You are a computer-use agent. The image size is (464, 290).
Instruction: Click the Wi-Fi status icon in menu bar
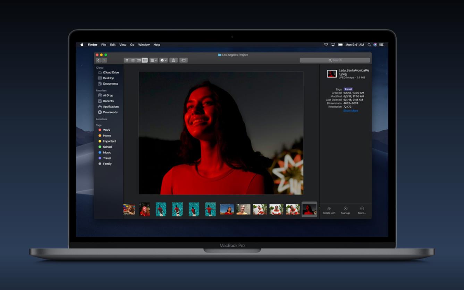[326, 45]
